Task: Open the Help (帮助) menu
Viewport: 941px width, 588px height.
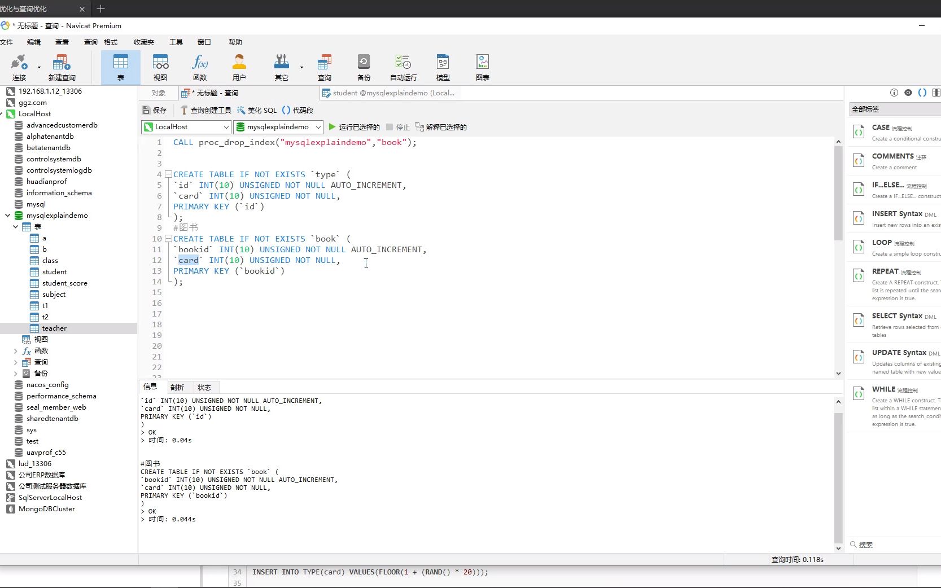Action: pyautogui.click(x=235, y=42)
